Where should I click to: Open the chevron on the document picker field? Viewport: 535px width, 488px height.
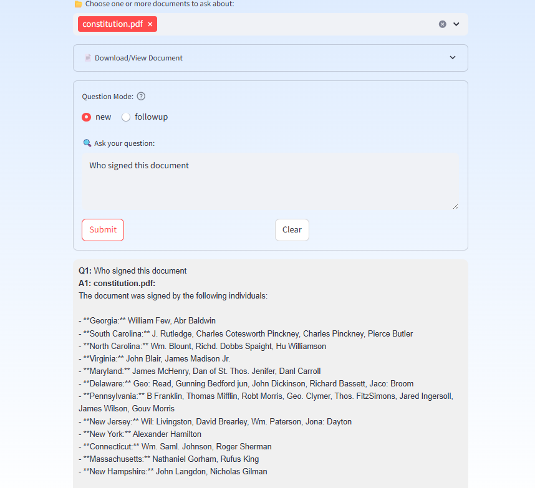coord(456,24)
